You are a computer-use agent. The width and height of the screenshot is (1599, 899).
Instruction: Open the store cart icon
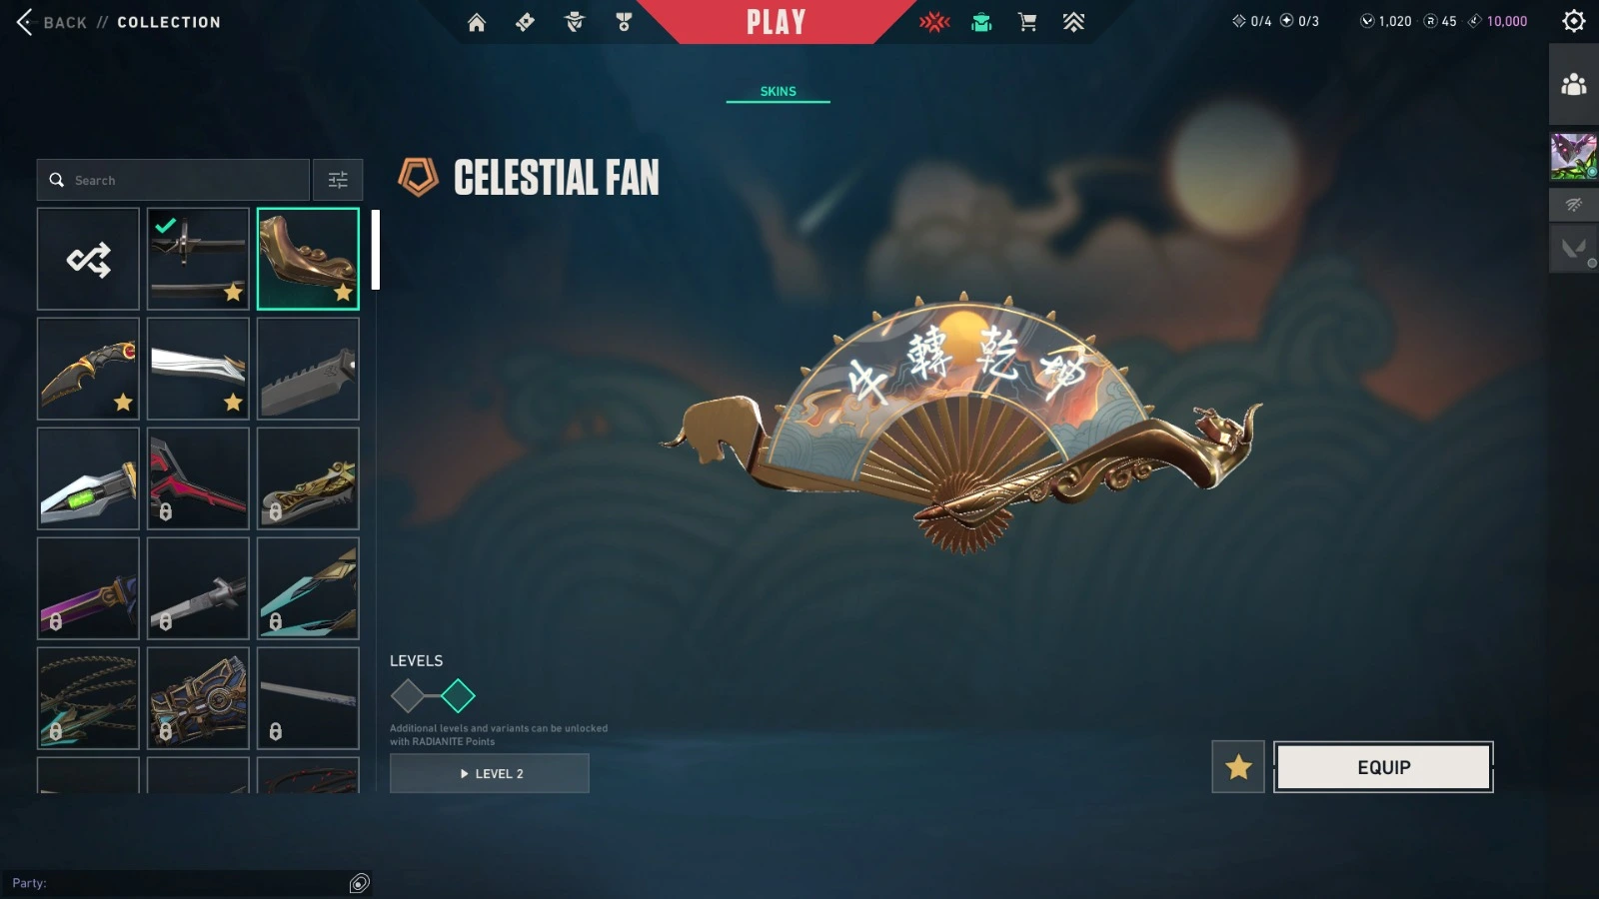[1027, 22]
